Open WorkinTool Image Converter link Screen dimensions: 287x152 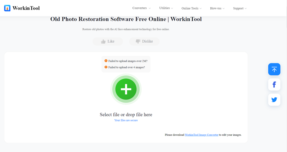(202, 135)
